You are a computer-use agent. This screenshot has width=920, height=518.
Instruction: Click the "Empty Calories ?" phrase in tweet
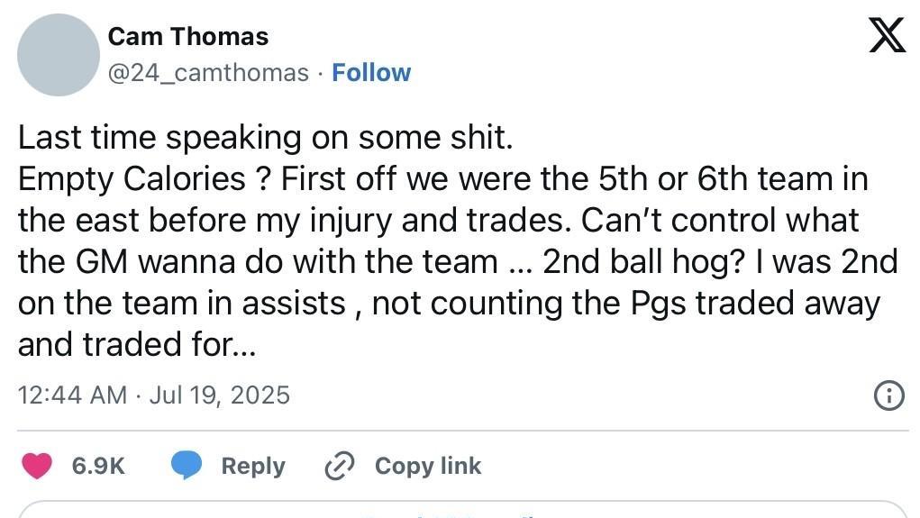click(x=144, y=178)
